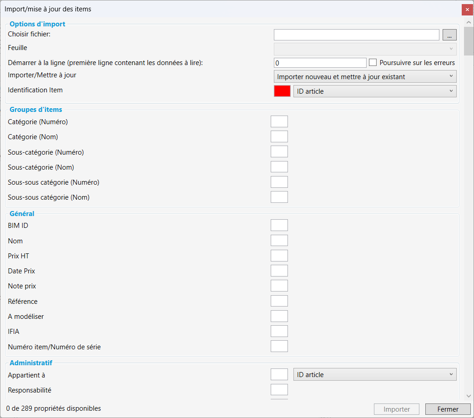Close the import dialog window
Viewport: 474px width, 418px height.
467,9
